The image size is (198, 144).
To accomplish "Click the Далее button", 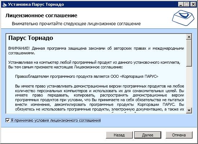I will pos(148,135).
